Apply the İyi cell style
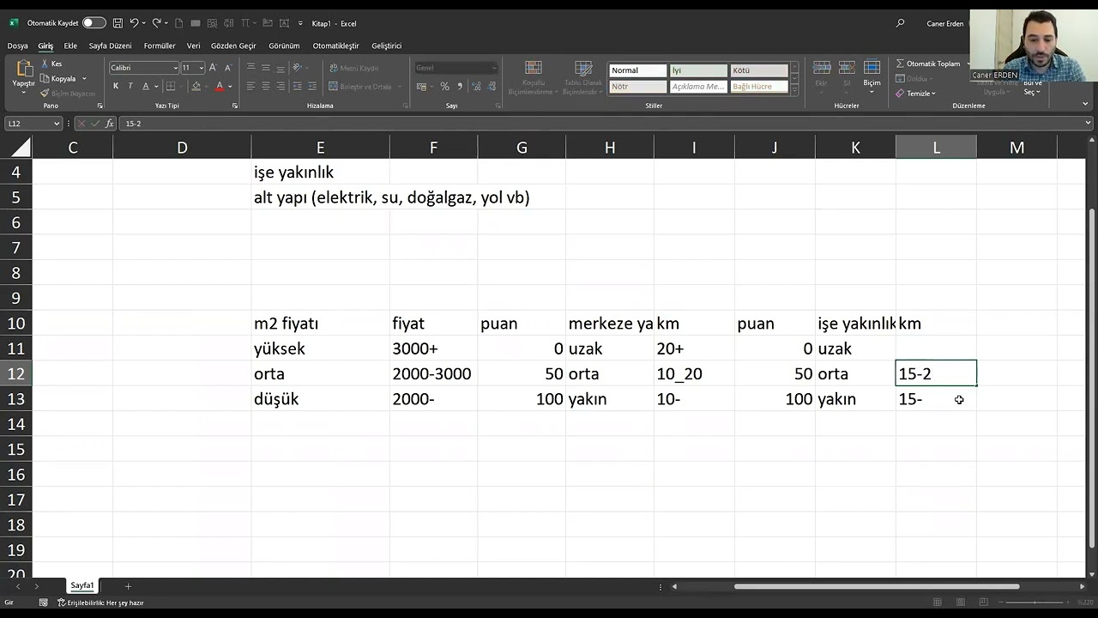Image resolution: width=1098 pixels, height=618 pixels. click(698, 70)
